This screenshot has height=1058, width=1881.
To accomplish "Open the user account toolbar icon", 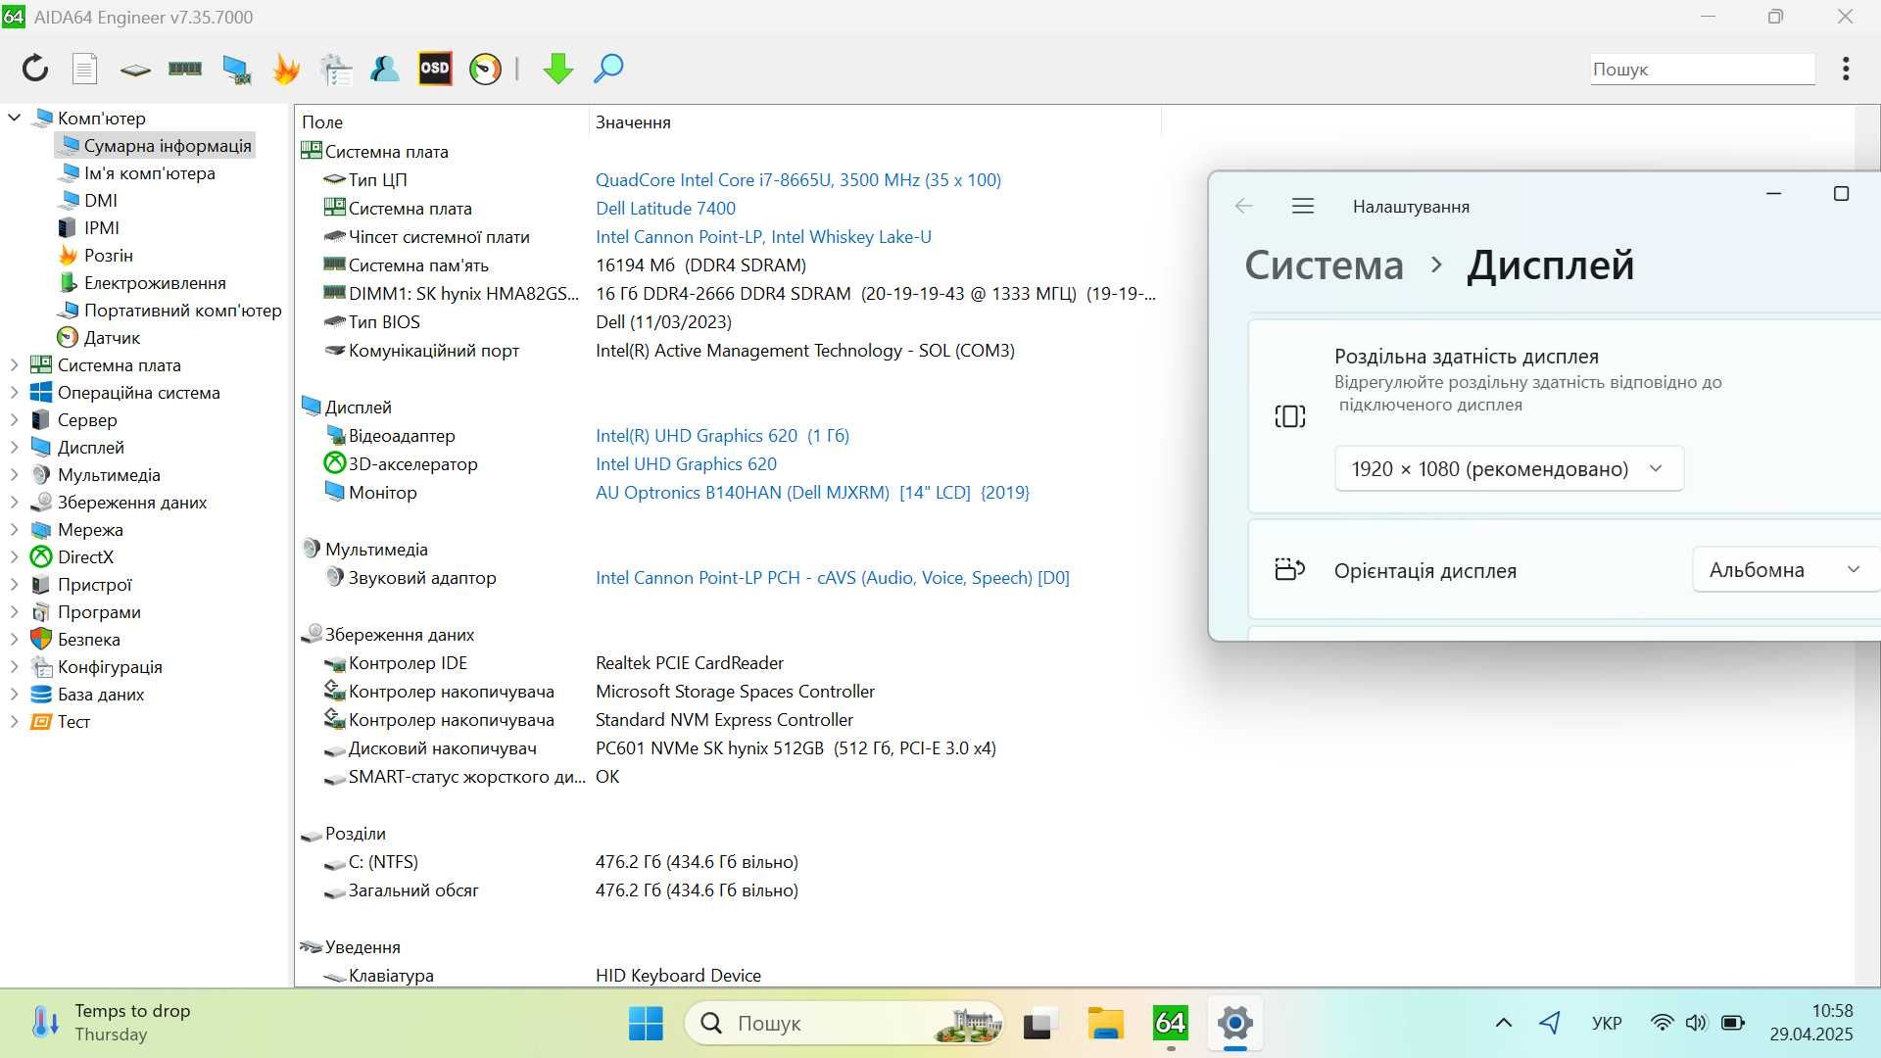I will click(385, 69).
